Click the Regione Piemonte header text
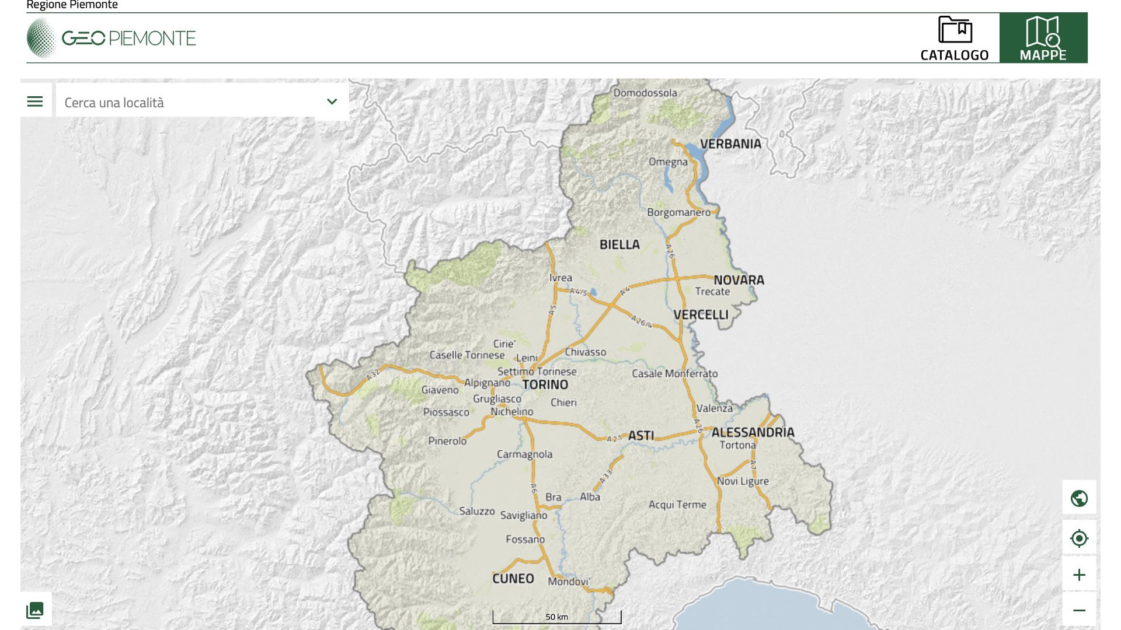The width and height of the screenshot is (1121, 630). 72,5
